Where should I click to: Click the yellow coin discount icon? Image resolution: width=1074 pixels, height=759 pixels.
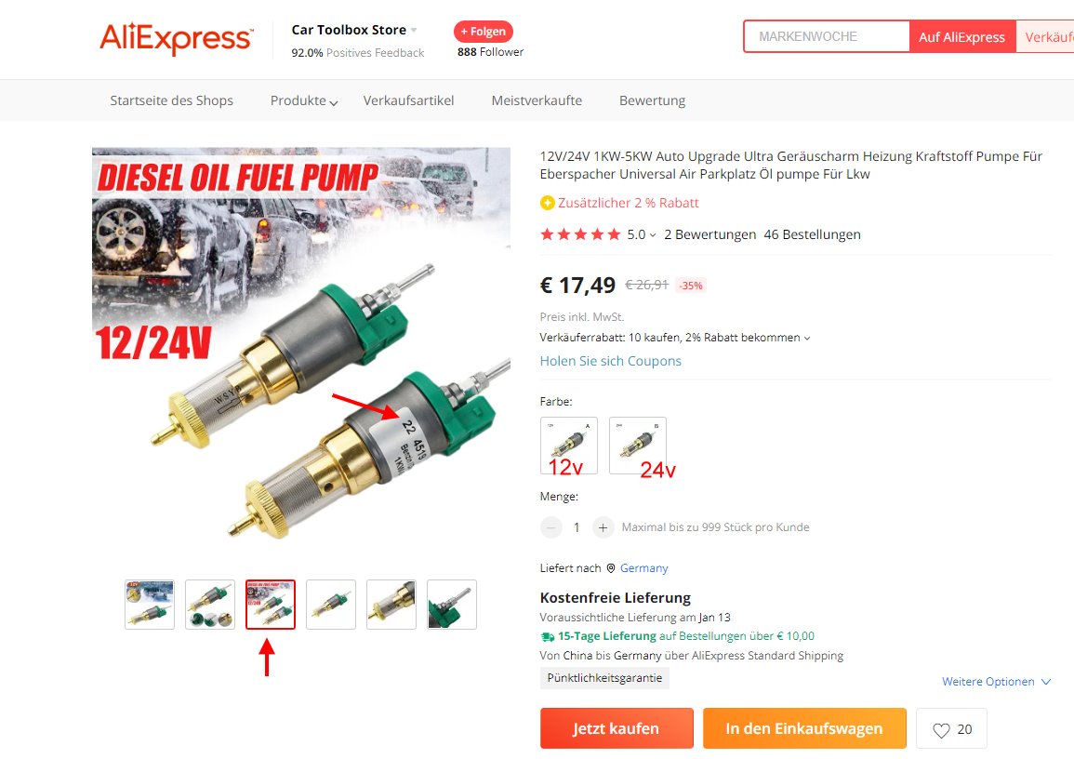click(x=548, y=203)
